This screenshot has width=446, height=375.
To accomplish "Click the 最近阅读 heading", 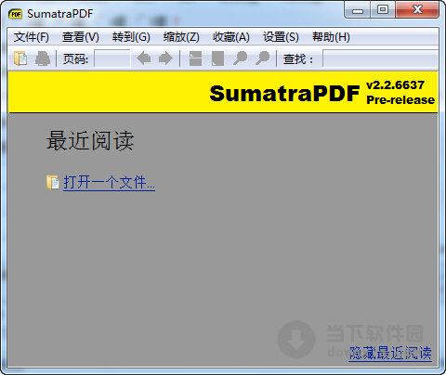I will (90, 141).
